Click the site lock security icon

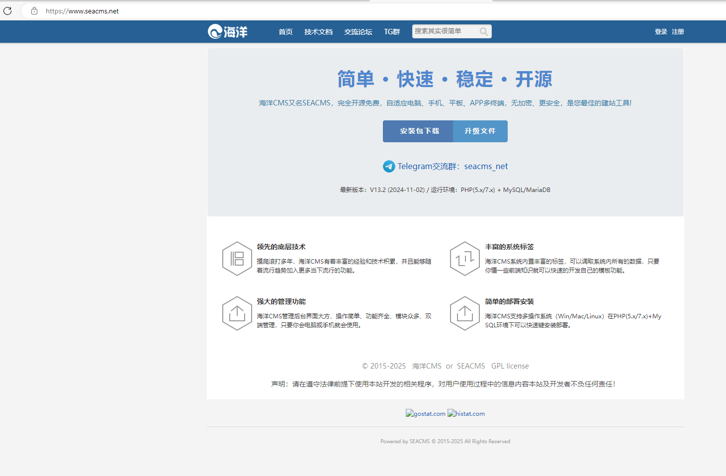34,11
